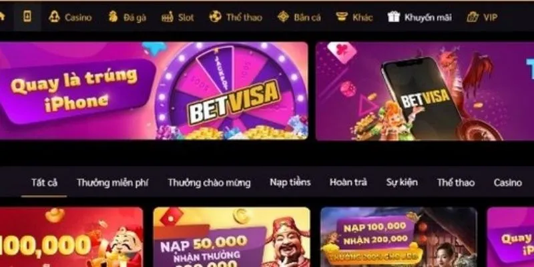Click the Thể thao soccer ball icon
This screenshot has width=534, height=267.
(x=215, y=17)
